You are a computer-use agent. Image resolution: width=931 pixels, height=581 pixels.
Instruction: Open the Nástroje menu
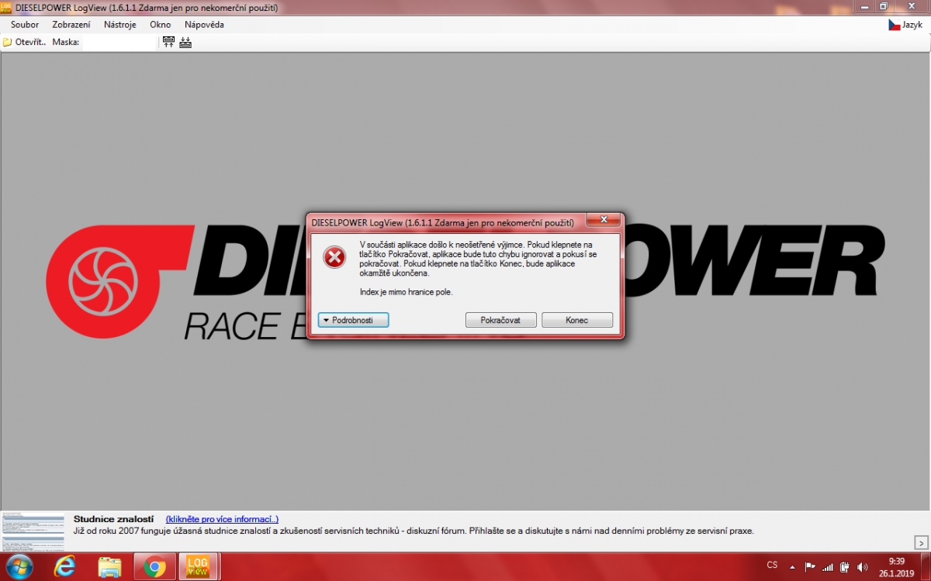tap(120, 25)
